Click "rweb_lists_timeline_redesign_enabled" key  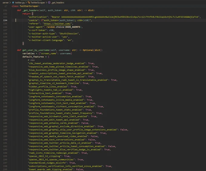point(53,153)
